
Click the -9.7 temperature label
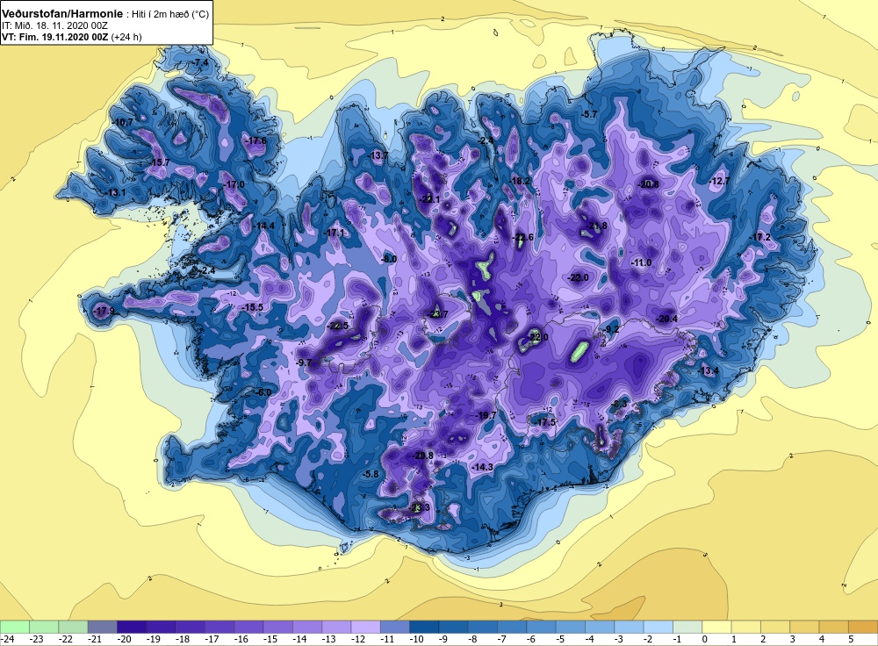(304, 362)
